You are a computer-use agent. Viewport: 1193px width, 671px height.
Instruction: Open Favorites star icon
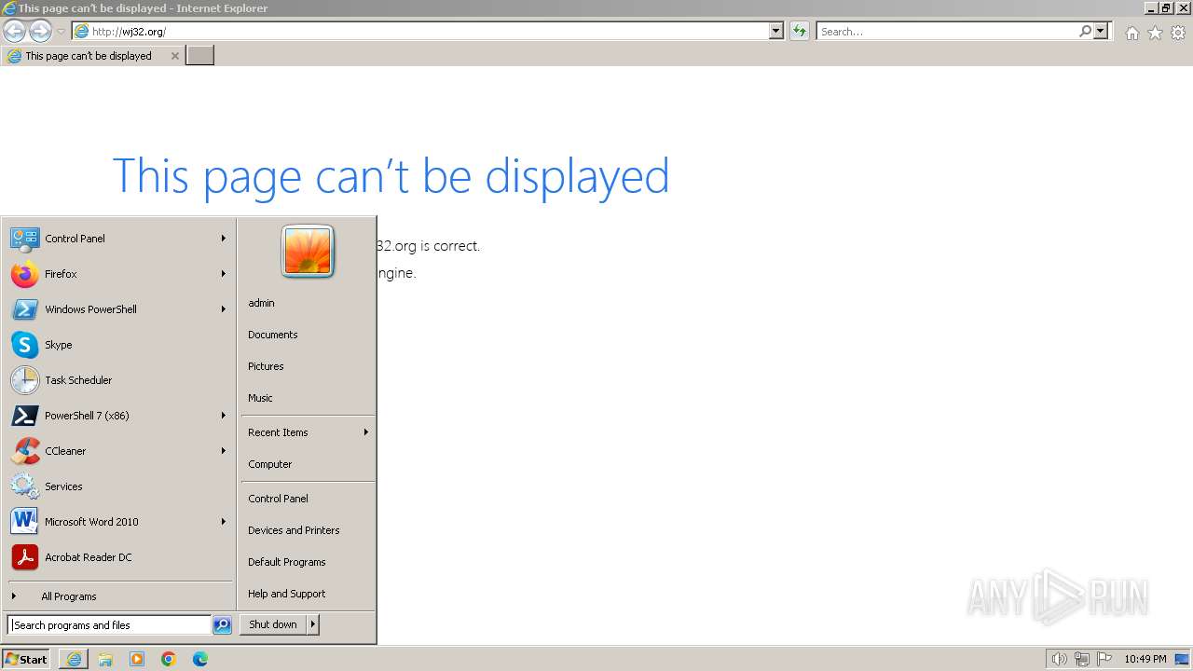[x=1155, y=33]
